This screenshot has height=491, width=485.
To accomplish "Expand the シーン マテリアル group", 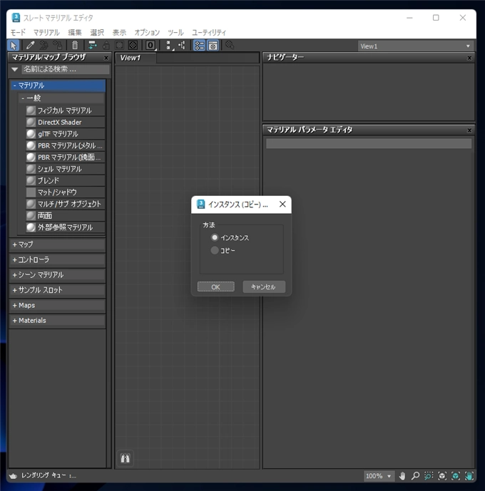I will 58,275.
